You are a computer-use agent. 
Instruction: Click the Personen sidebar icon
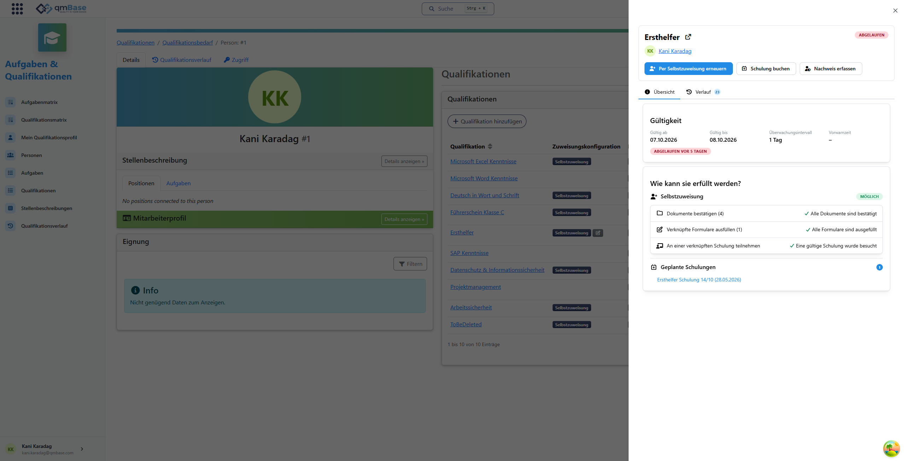point(10,155)
